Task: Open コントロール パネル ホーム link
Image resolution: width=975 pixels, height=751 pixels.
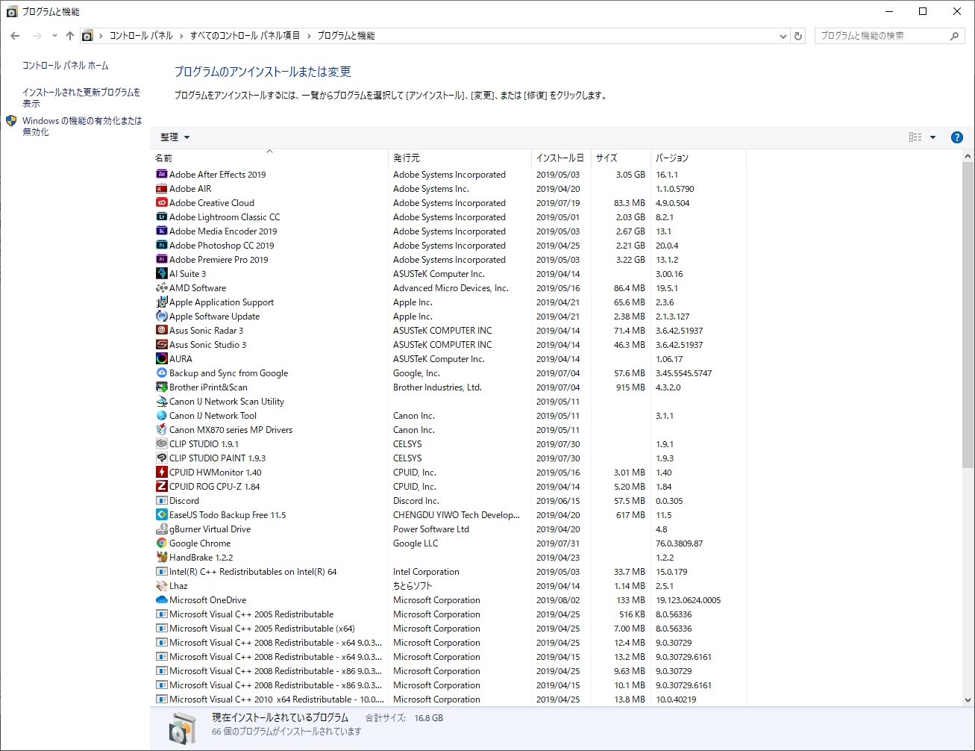Action: tap(66, 66)
